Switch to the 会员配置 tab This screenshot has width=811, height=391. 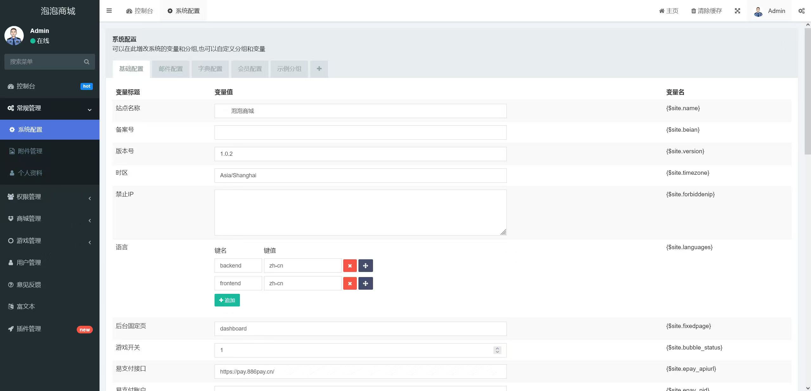250,69
